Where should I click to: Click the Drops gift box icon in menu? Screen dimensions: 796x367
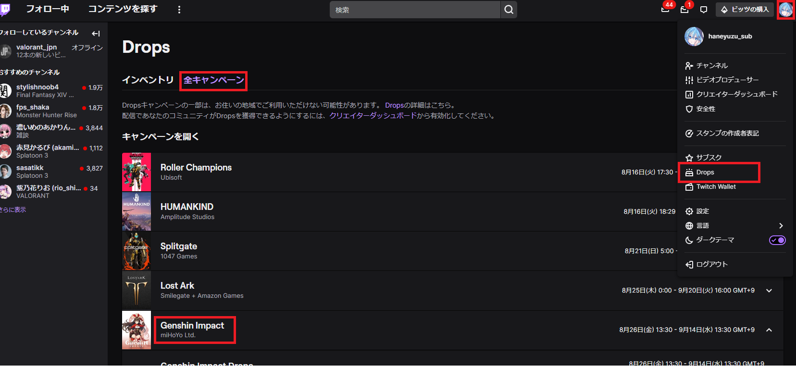point(689,172)
